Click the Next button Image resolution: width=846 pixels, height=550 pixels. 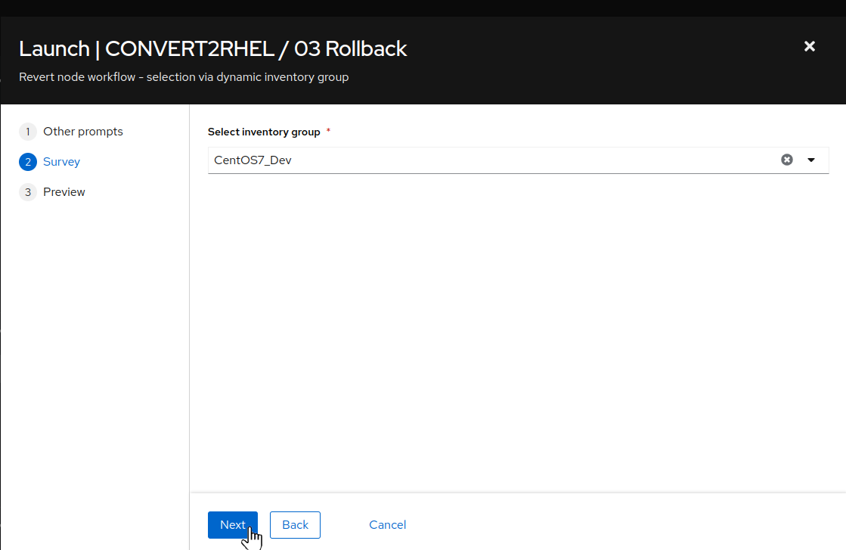pos(233,524)
